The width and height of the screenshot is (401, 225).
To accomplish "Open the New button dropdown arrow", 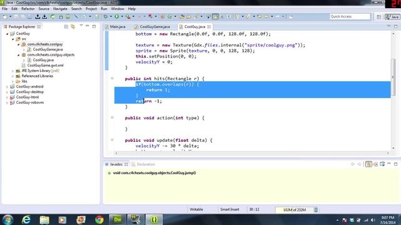I will tap(10, 17).
